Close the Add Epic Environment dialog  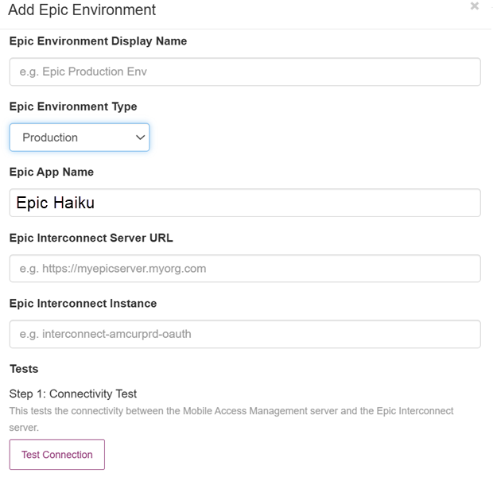475,6
